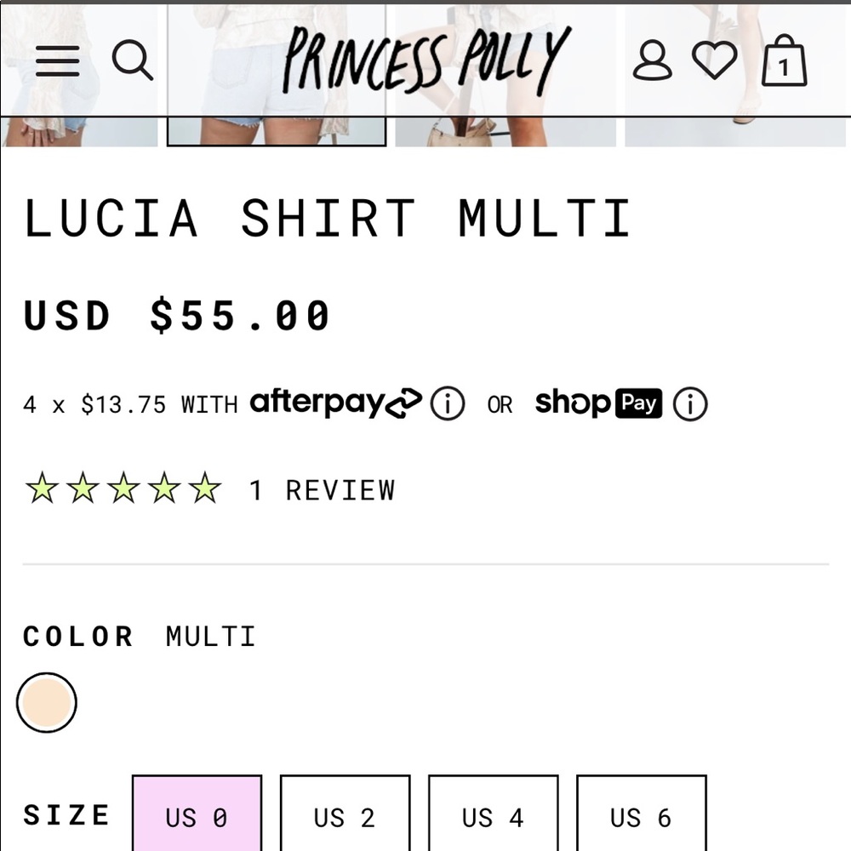Open the search magnifier icon
Viewport: 851px width, 851px height.
click(x=133, y=60)
